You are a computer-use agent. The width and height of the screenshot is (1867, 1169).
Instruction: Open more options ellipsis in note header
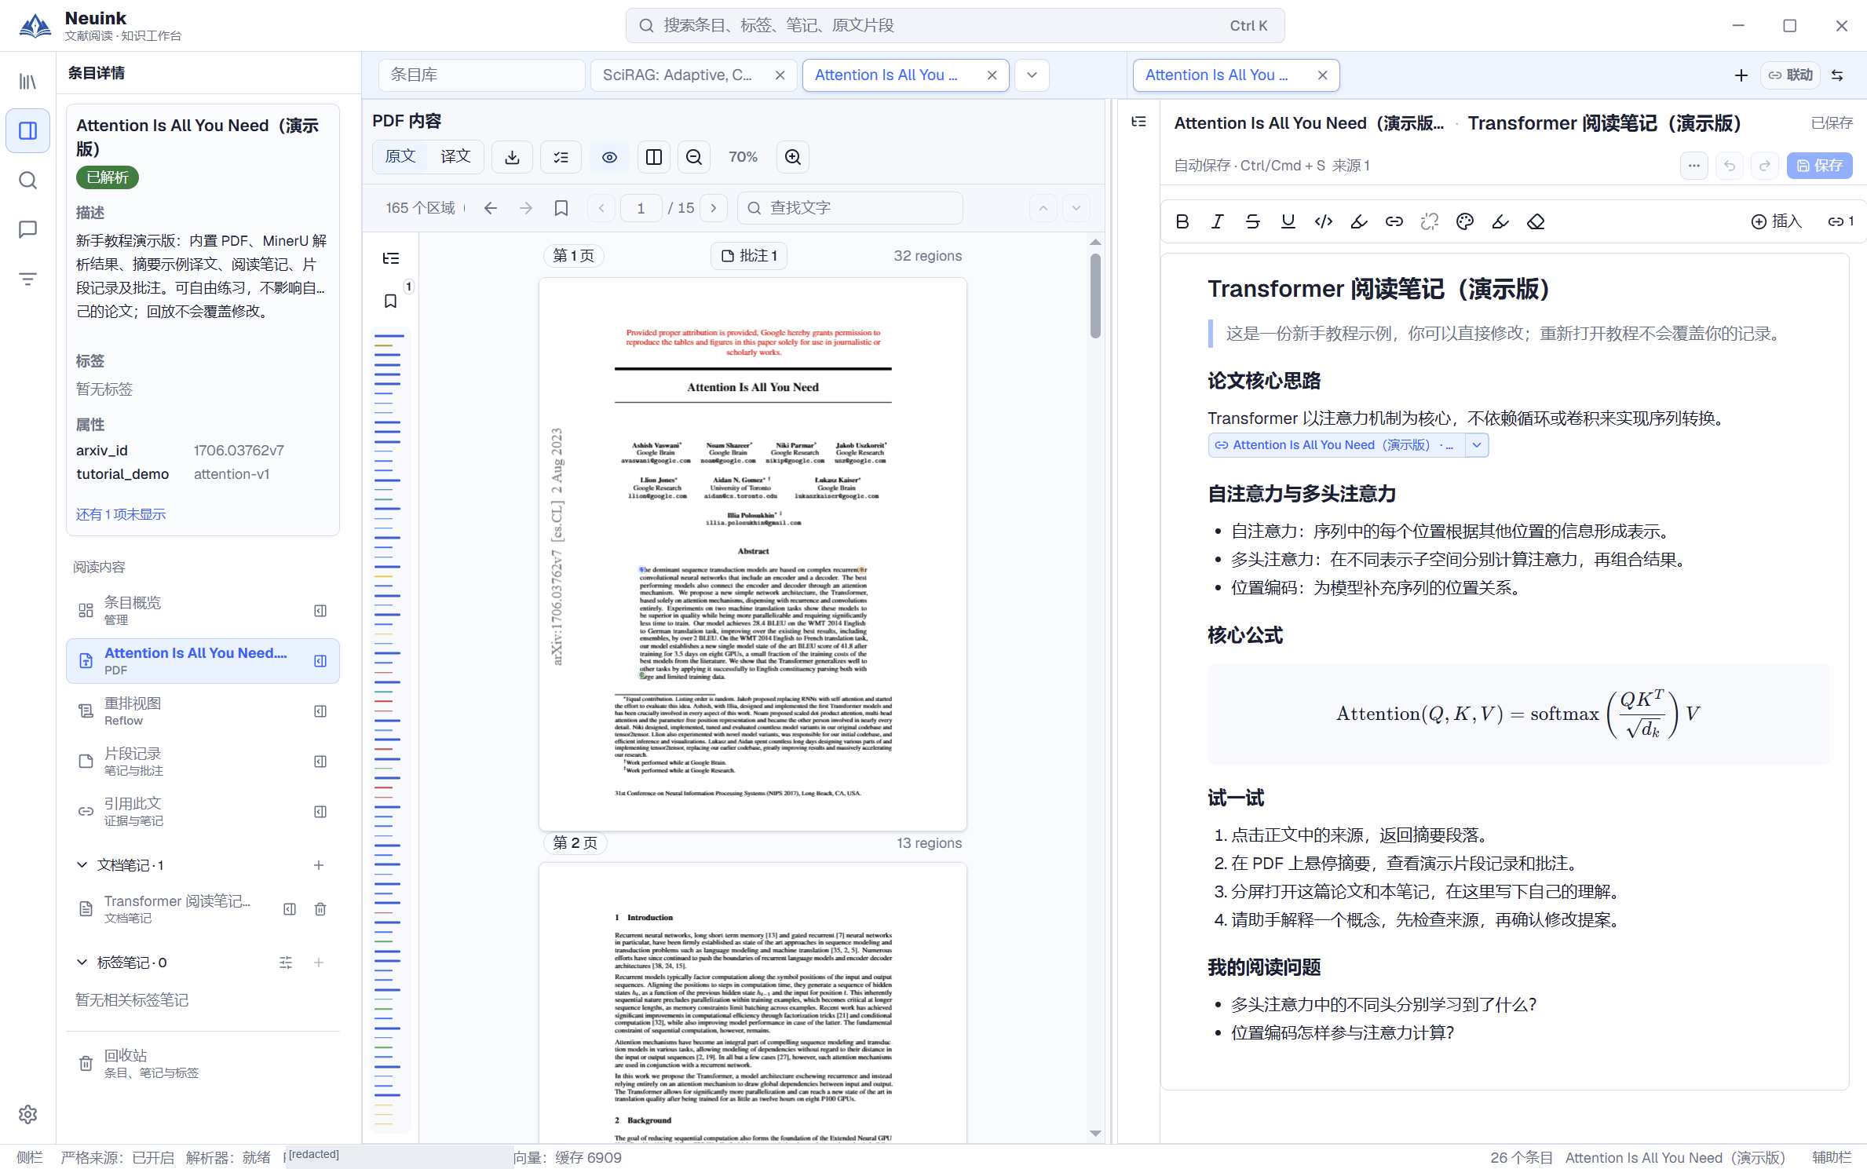point(1694,166)
